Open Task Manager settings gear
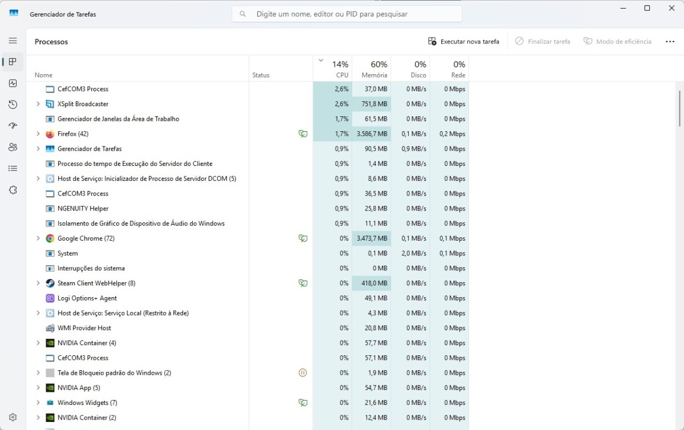Viewport: 684px width, 430px height. (x=13, y=417)
